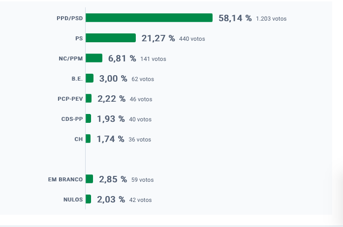
Task: Click the PS green result bar
Action: point(111,38)
